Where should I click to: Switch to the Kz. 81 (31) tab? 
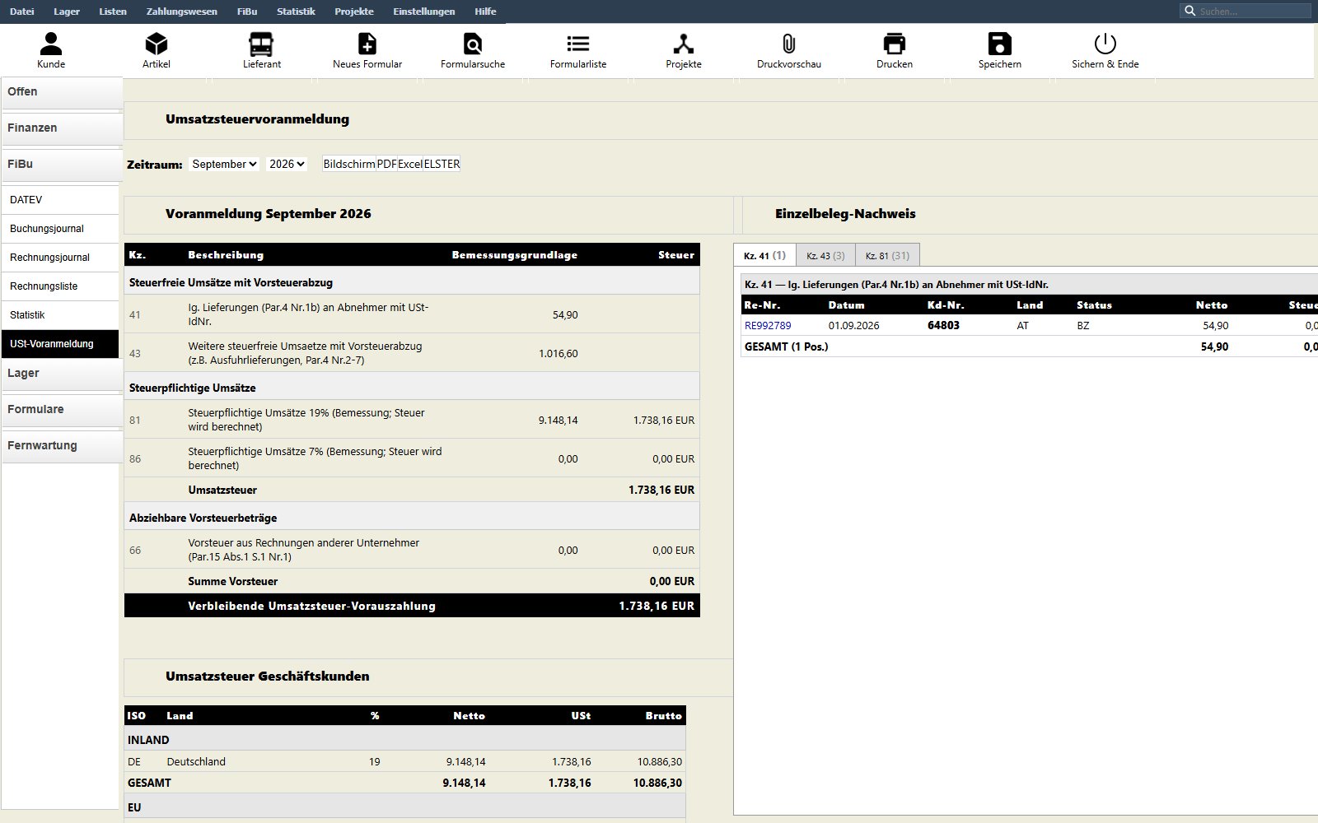887,255
